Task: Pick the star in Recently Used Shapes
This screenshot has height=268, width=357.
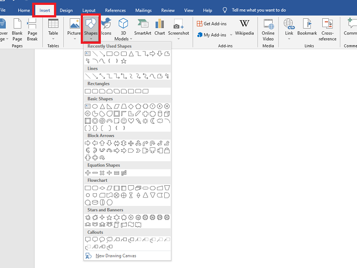Action: 124,61
